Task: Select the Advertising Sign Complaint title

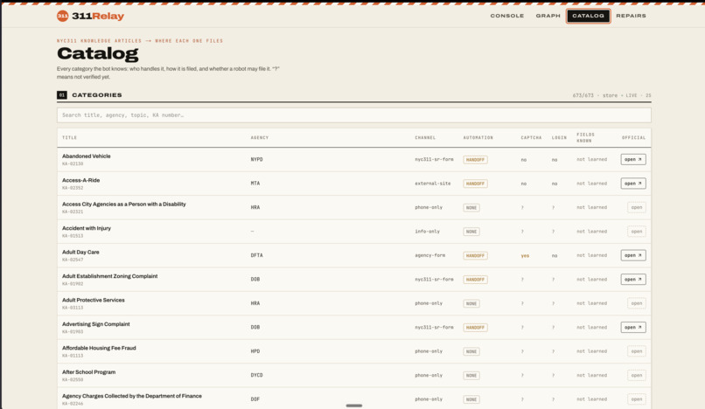Action: [95, 324]
